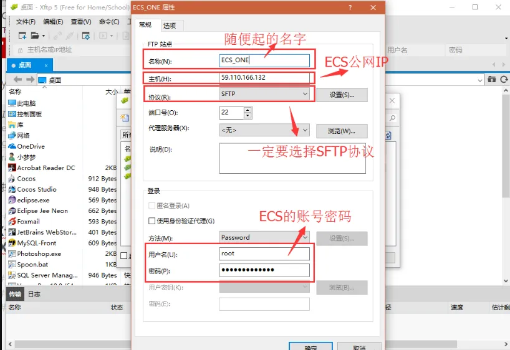Click the 浏览(W)... button

click(342, 131)
